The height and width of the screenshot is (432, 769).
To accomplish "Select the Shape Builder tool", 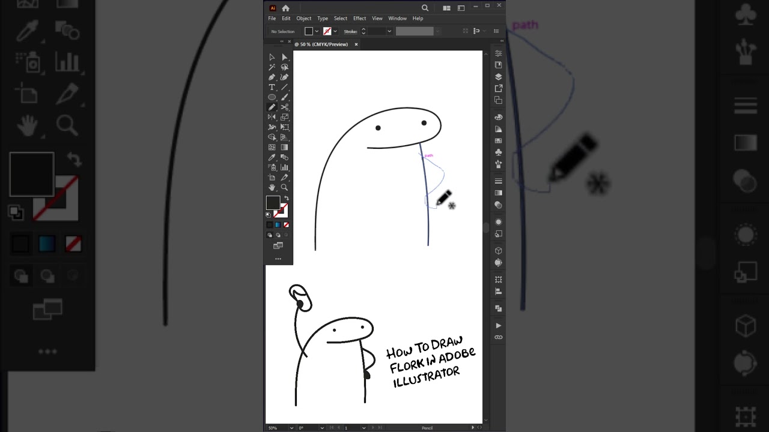I will (272, 137).
